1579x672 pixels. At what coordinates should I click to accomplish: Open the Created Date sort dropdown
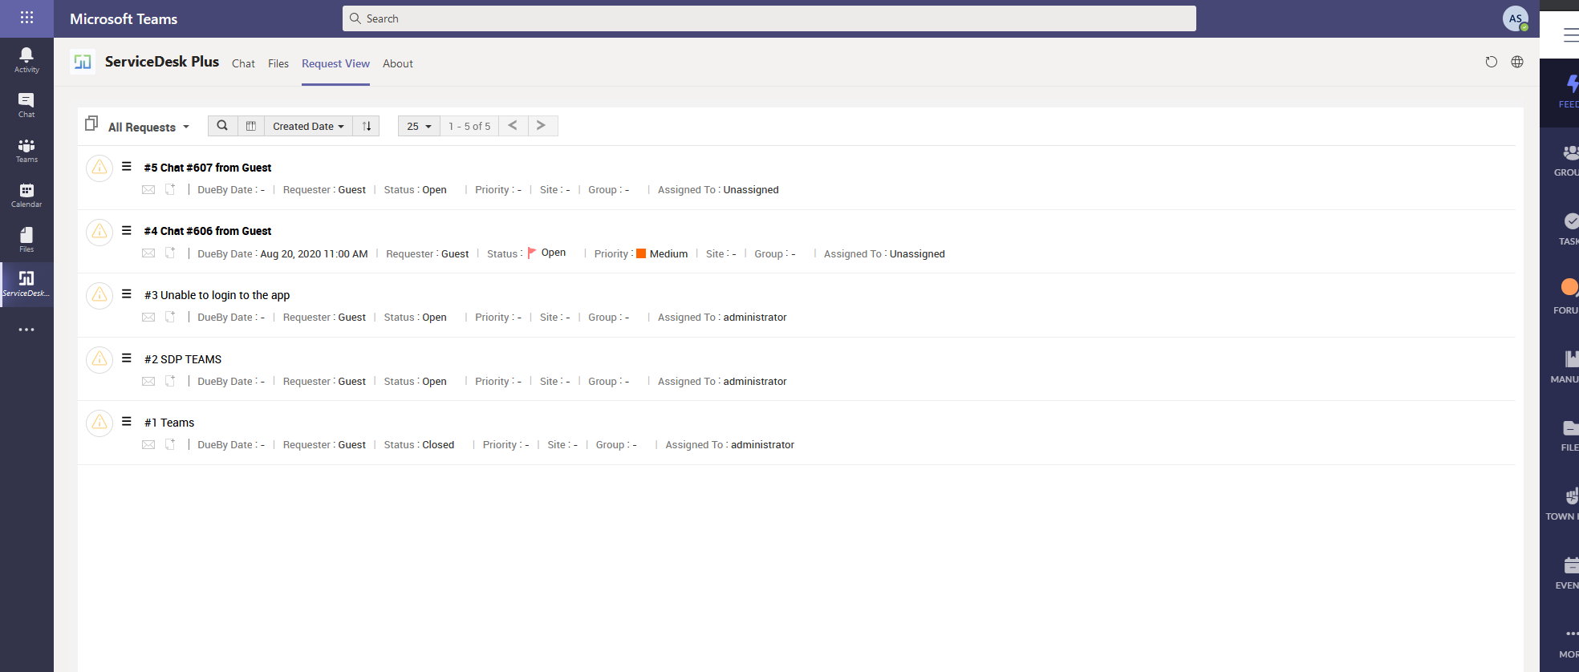click(308, 126)
